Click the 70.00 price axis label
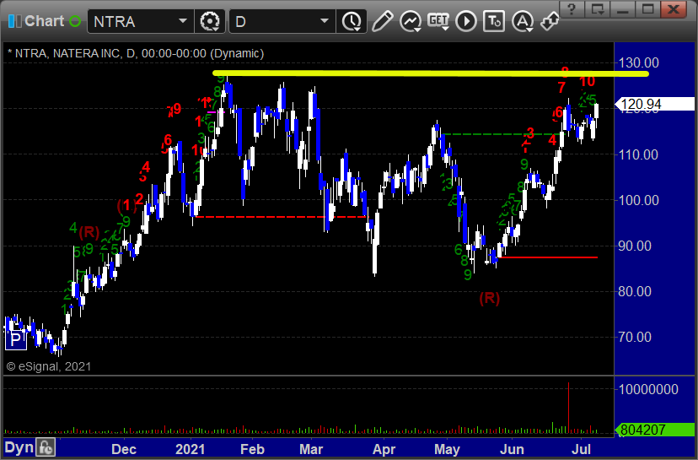 (636, 337)
